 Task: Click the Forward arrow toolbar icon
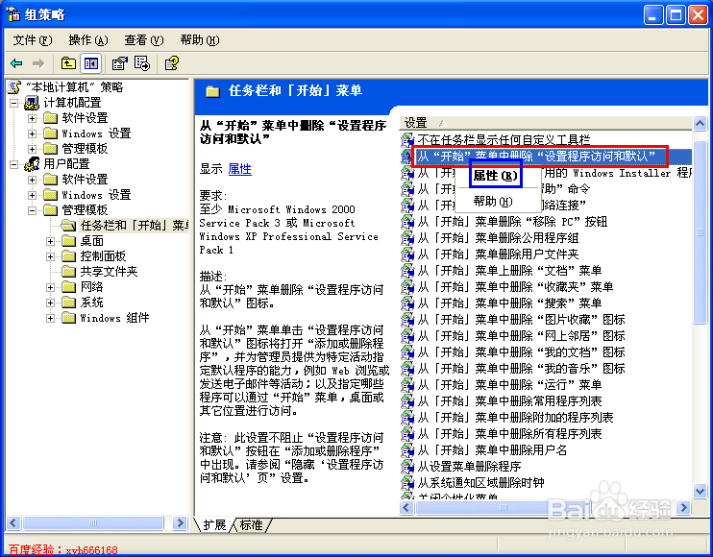point(38,63)
